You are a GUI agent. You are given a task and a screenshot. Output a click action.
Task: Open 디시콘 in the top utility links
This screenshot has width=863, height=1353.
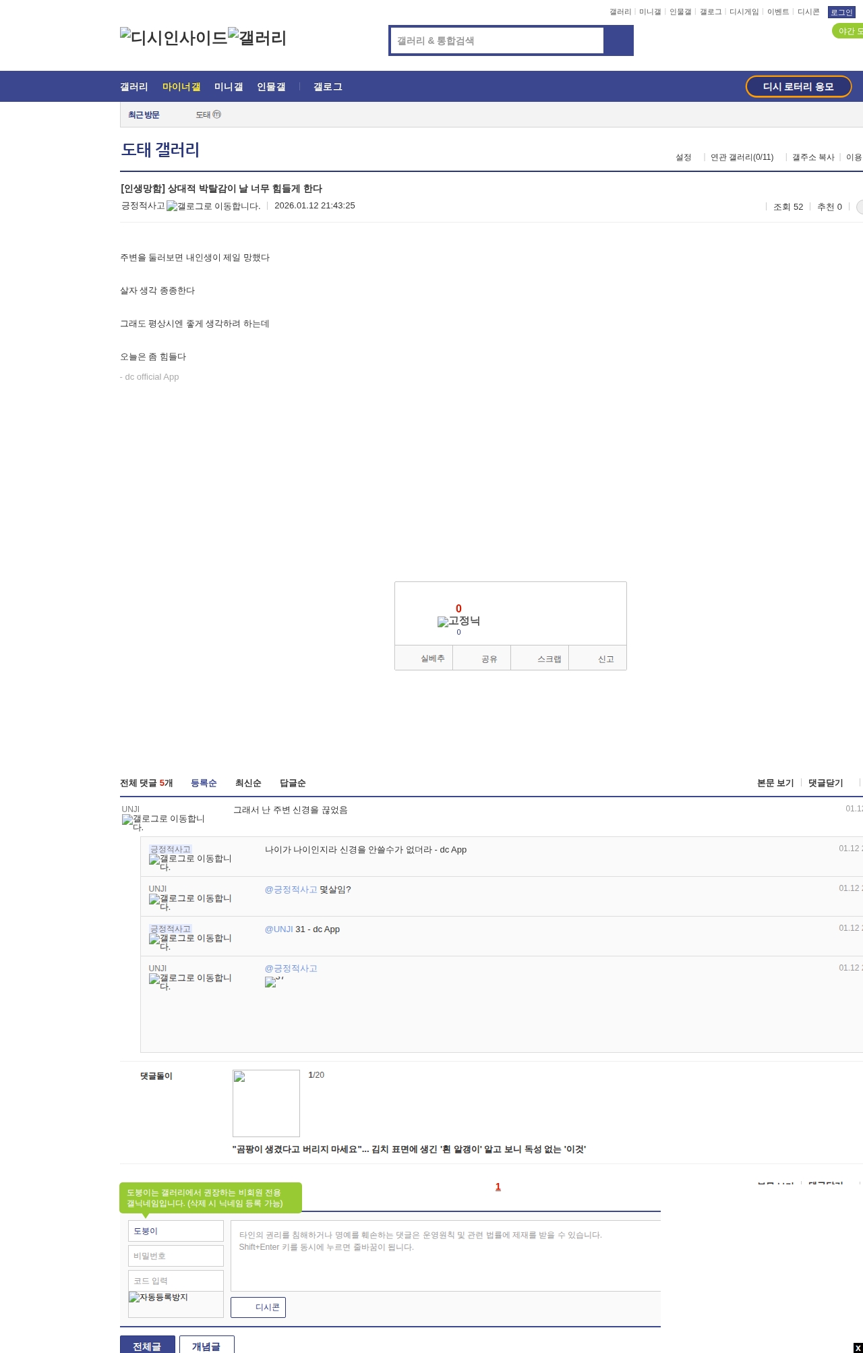[x=808, y=12]
